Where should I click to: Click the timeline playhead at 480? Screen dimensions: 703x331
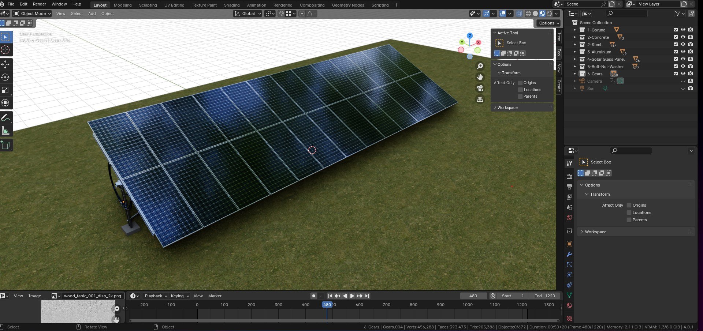(327, 305)
